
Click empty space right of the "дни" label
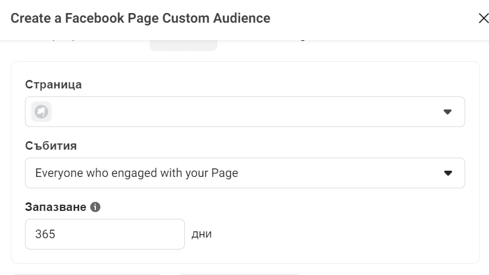tap(340, 234)
